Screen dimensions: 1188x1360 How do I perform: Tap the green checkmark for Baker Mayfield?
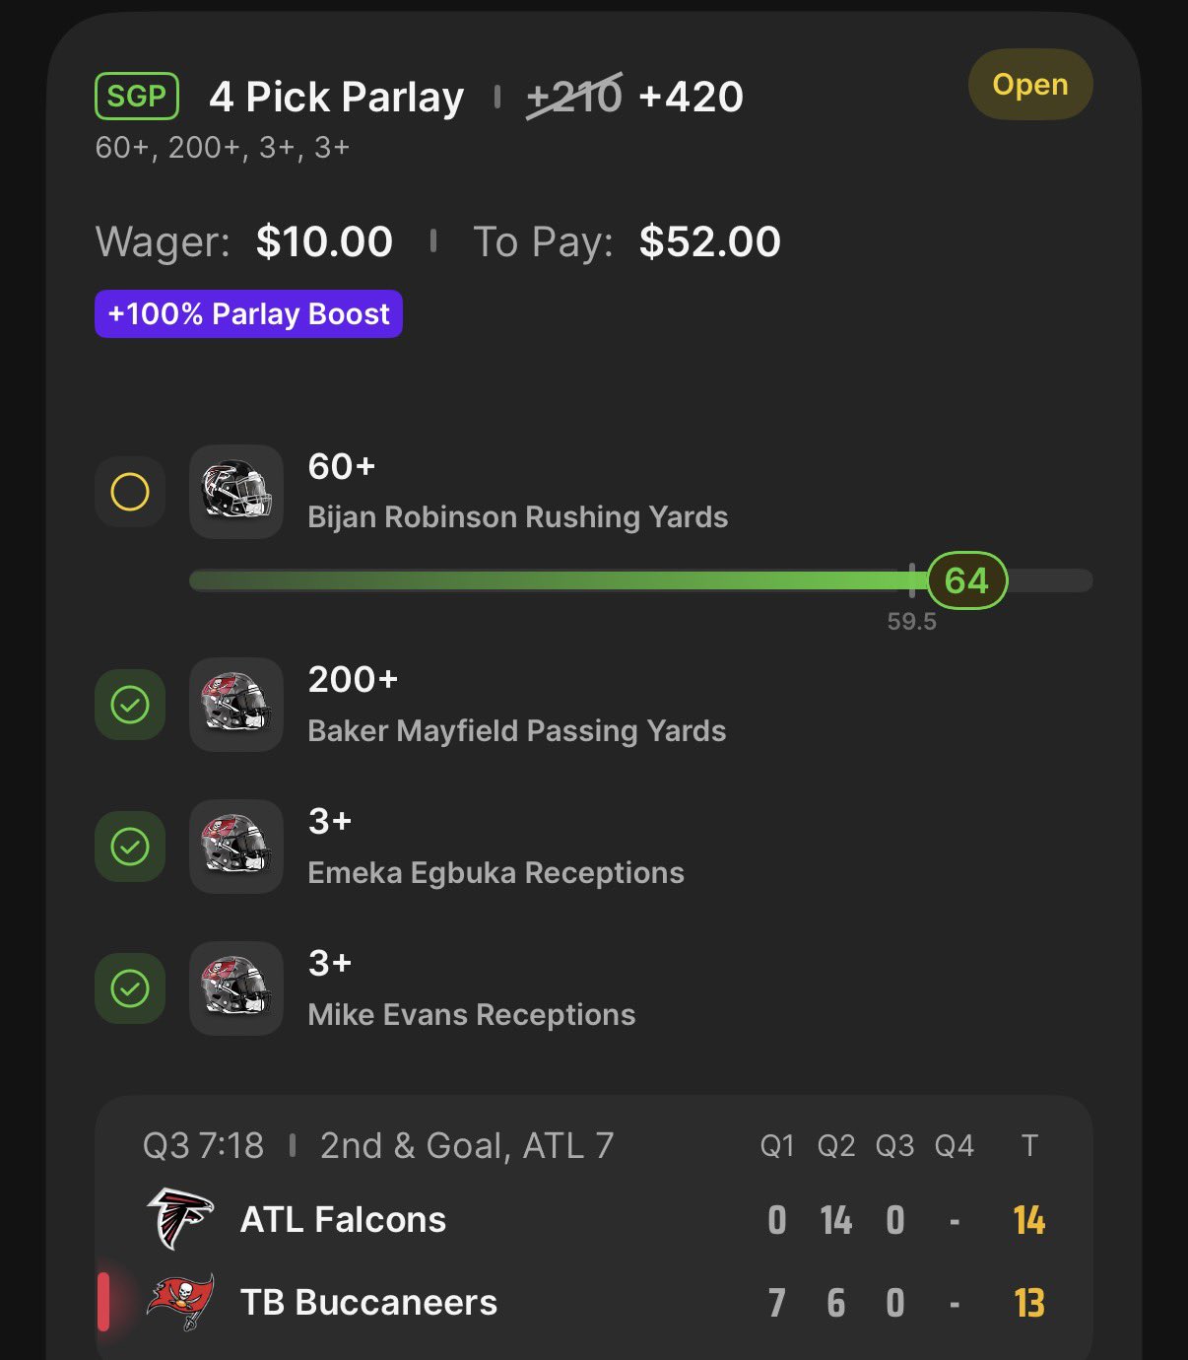click(x=130, y=705)
